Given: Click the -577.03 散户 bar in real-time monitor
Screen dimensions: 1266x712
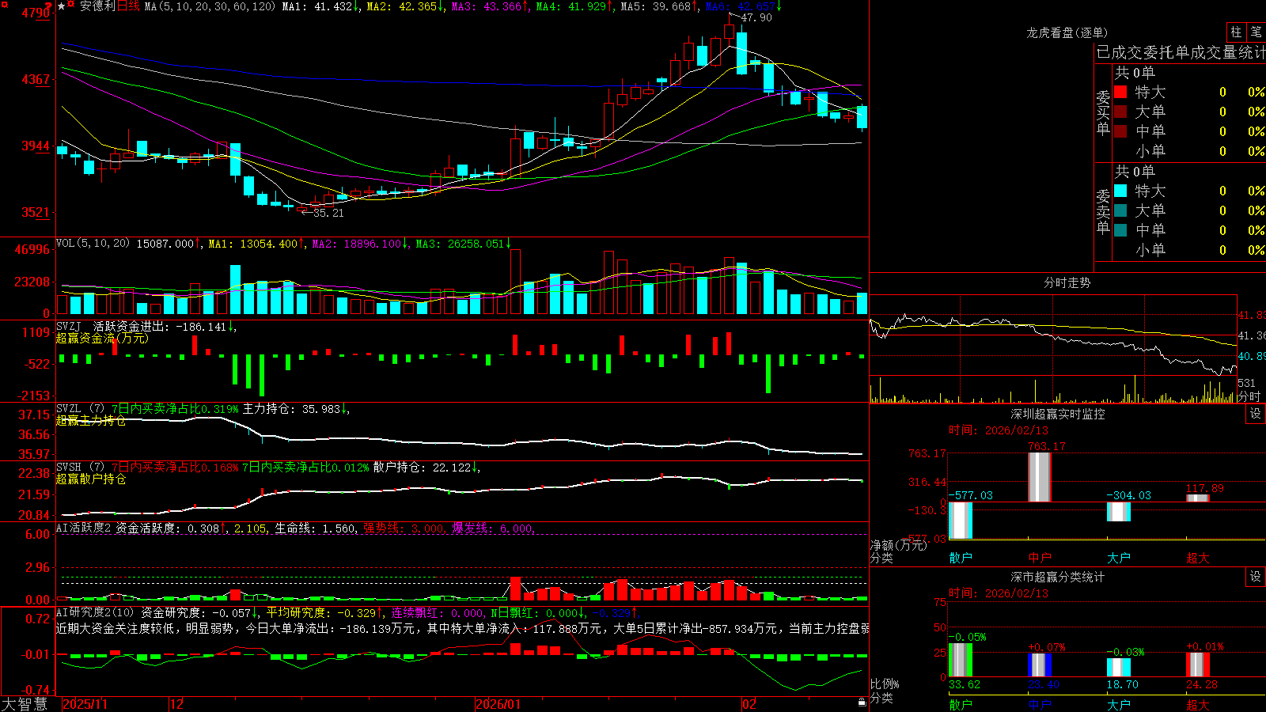Looking at the screenshot, I should click(x=961, y=521).
